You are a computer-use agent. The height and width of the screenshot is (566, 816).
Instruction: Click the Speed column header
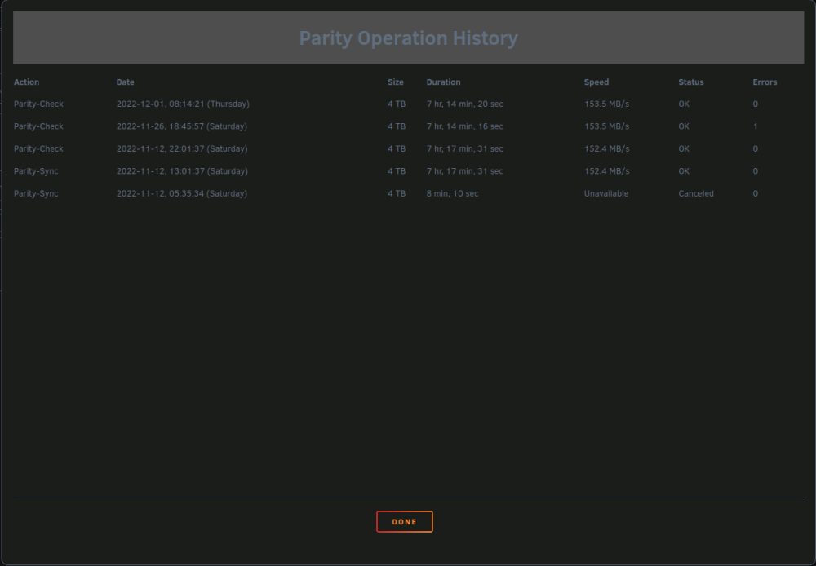point(596,82)
